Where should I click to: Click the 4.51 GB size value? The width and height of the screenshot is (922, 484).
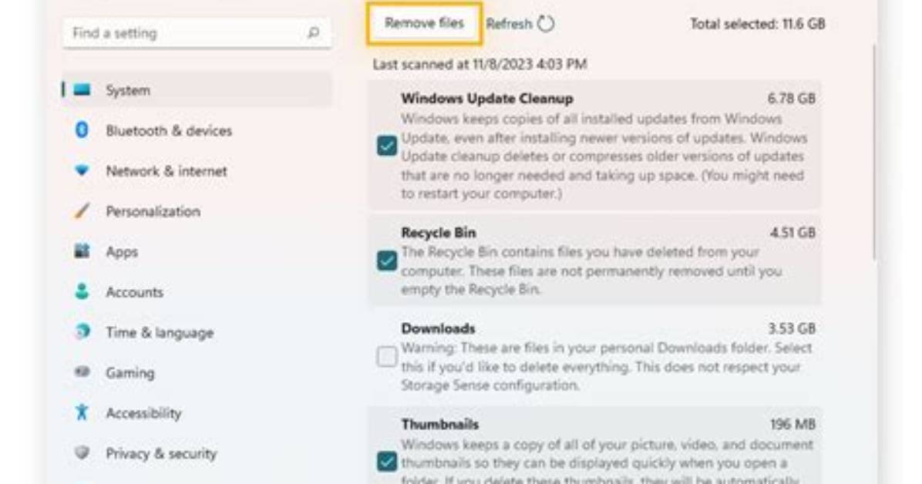[x=792, y=232]
